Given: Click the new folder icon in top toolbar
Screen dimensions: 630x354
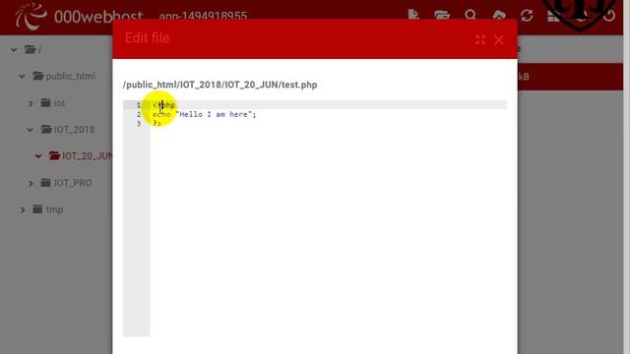Looking at the screenshot, I should (x=442, y=16).
